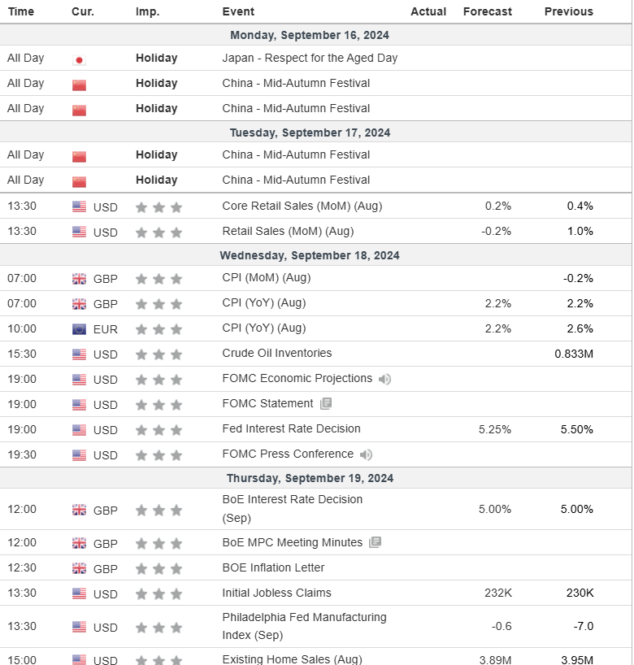Select the Forecast column header
This screenshot has height=665, width=634.
[487, 11]
